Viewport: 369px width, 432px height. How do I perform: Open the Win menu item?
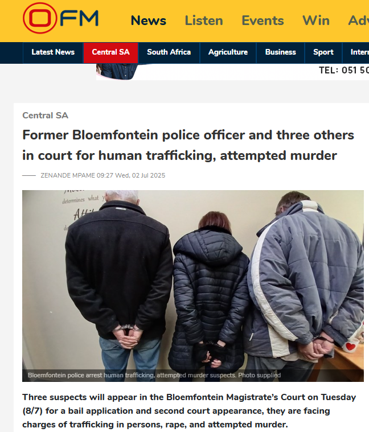click(x=316, y=20)
